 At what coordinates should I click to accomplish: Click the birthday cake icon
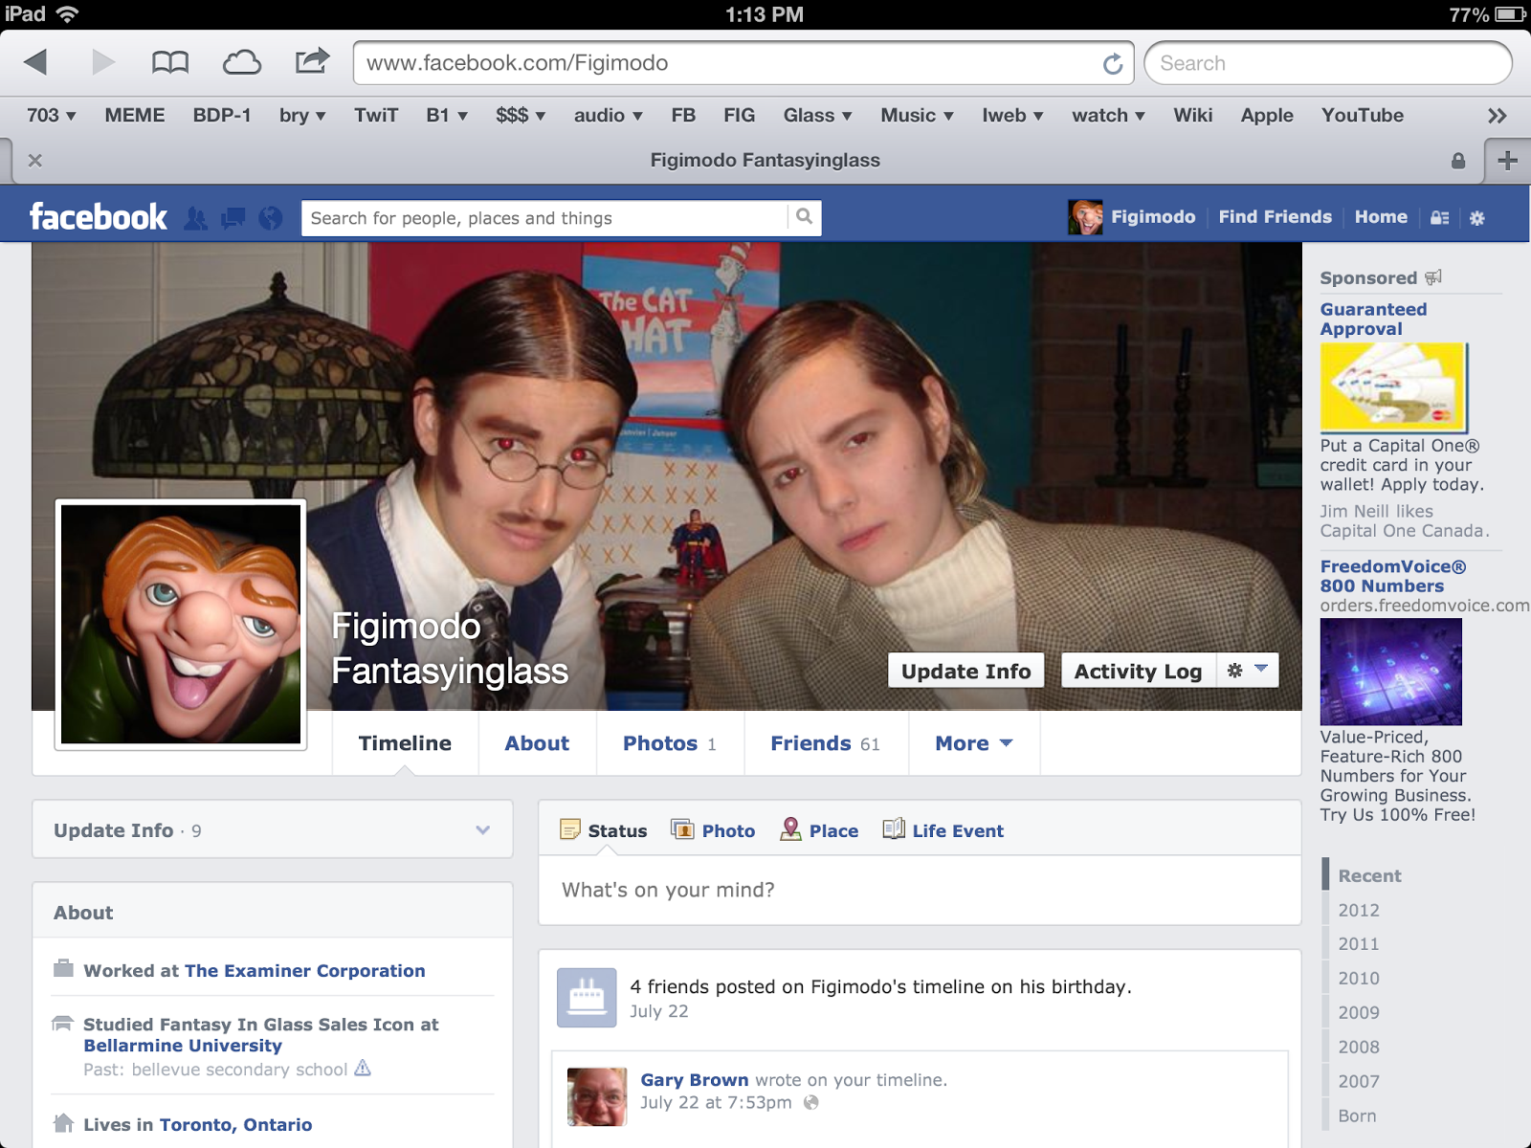pyautogui.click(x=587, y=998)
